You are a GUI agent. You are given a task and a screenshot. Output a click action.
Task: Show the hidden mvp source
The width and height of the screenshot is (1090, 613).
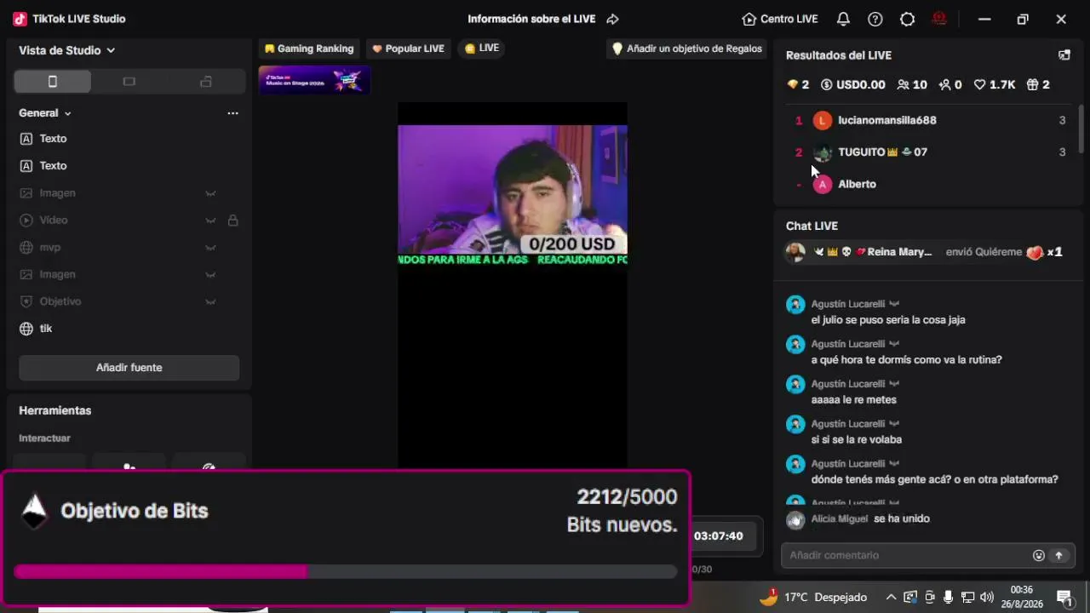pos(210,248)
